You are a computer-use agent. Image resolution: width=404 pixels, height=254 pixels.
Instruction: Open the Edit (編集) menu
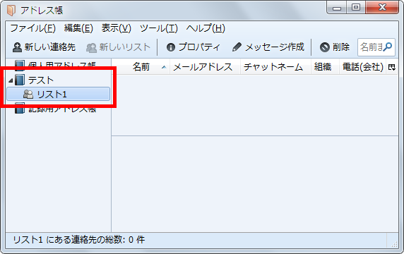pos(78,28)
